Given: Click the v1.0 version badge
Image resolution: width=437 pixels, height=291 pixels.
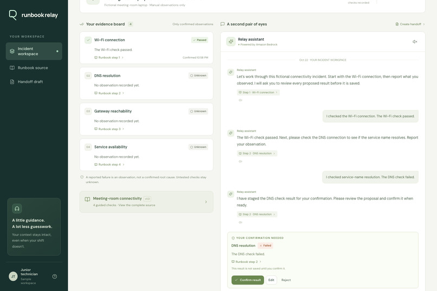Looking at the screenshot, I should [x=147, y=199].
